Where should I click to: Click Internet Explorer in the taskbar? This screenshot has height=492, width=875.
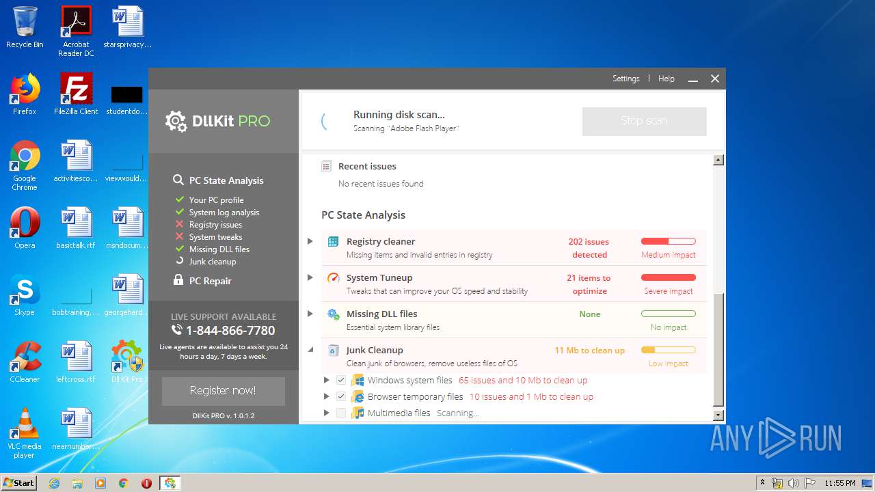[55, 483]
